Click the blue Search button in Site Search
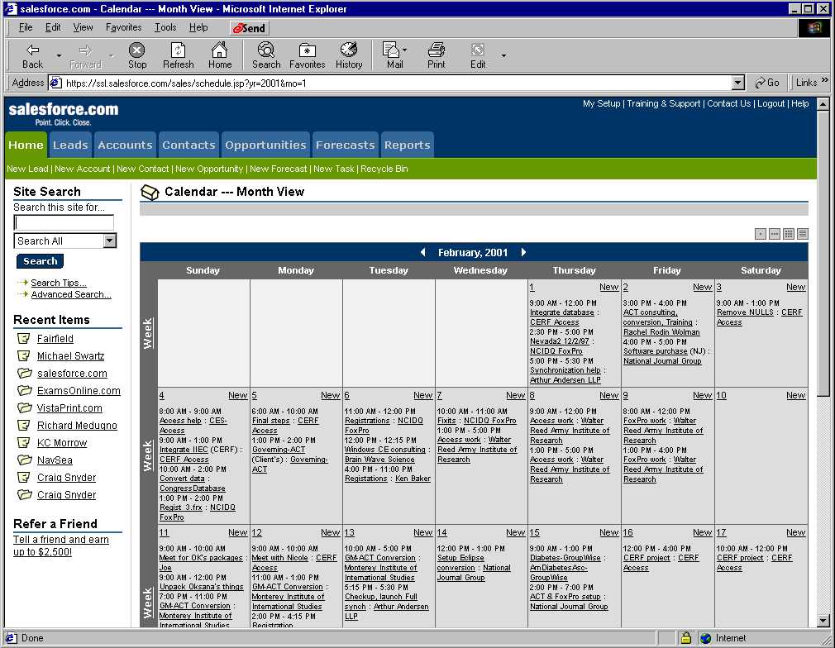The width and height of the screenshot is (835, 648). coord(40,261)
